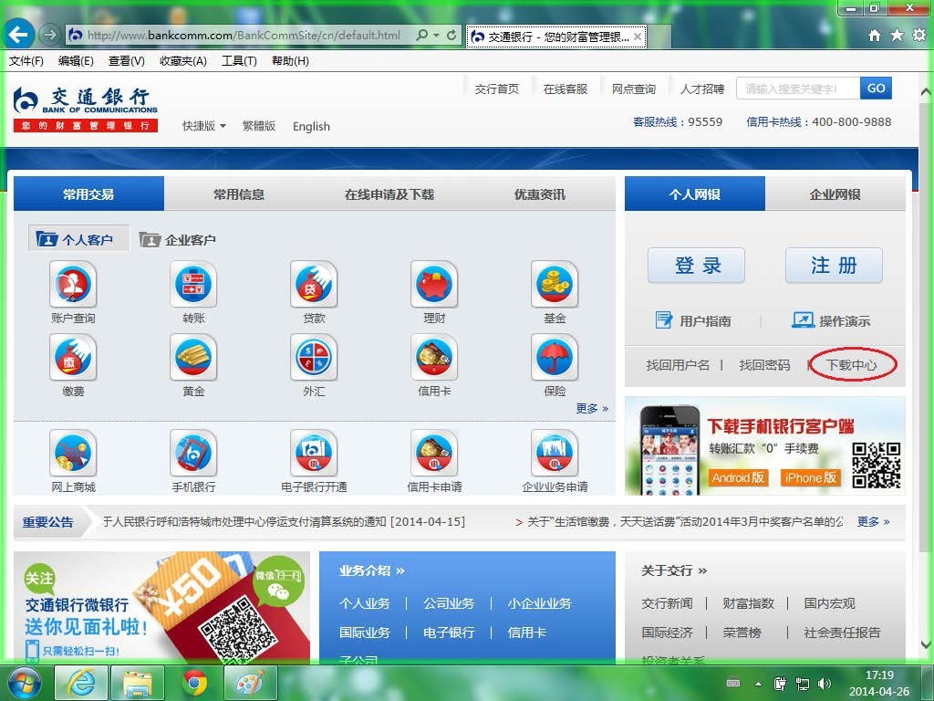The height and width of the screenshot is (701, 934).
Task: Close the 交通银行 browser tab
Action: (x=638, y=37)
